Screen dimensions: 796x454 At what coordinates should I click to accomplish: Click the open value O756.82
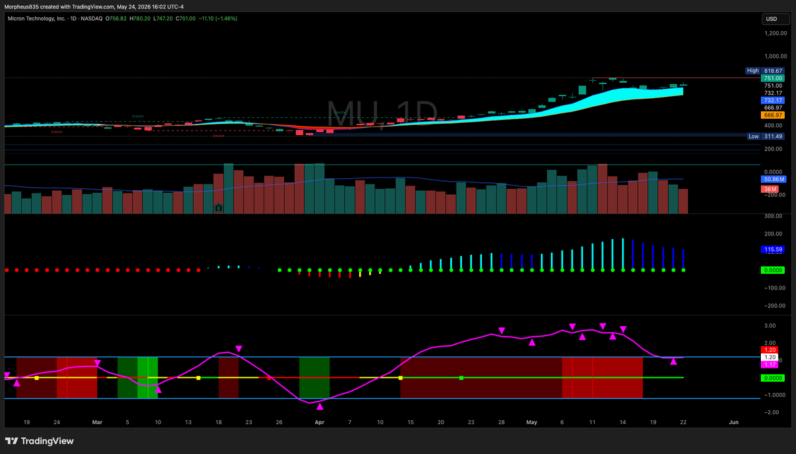click(116, 19)
